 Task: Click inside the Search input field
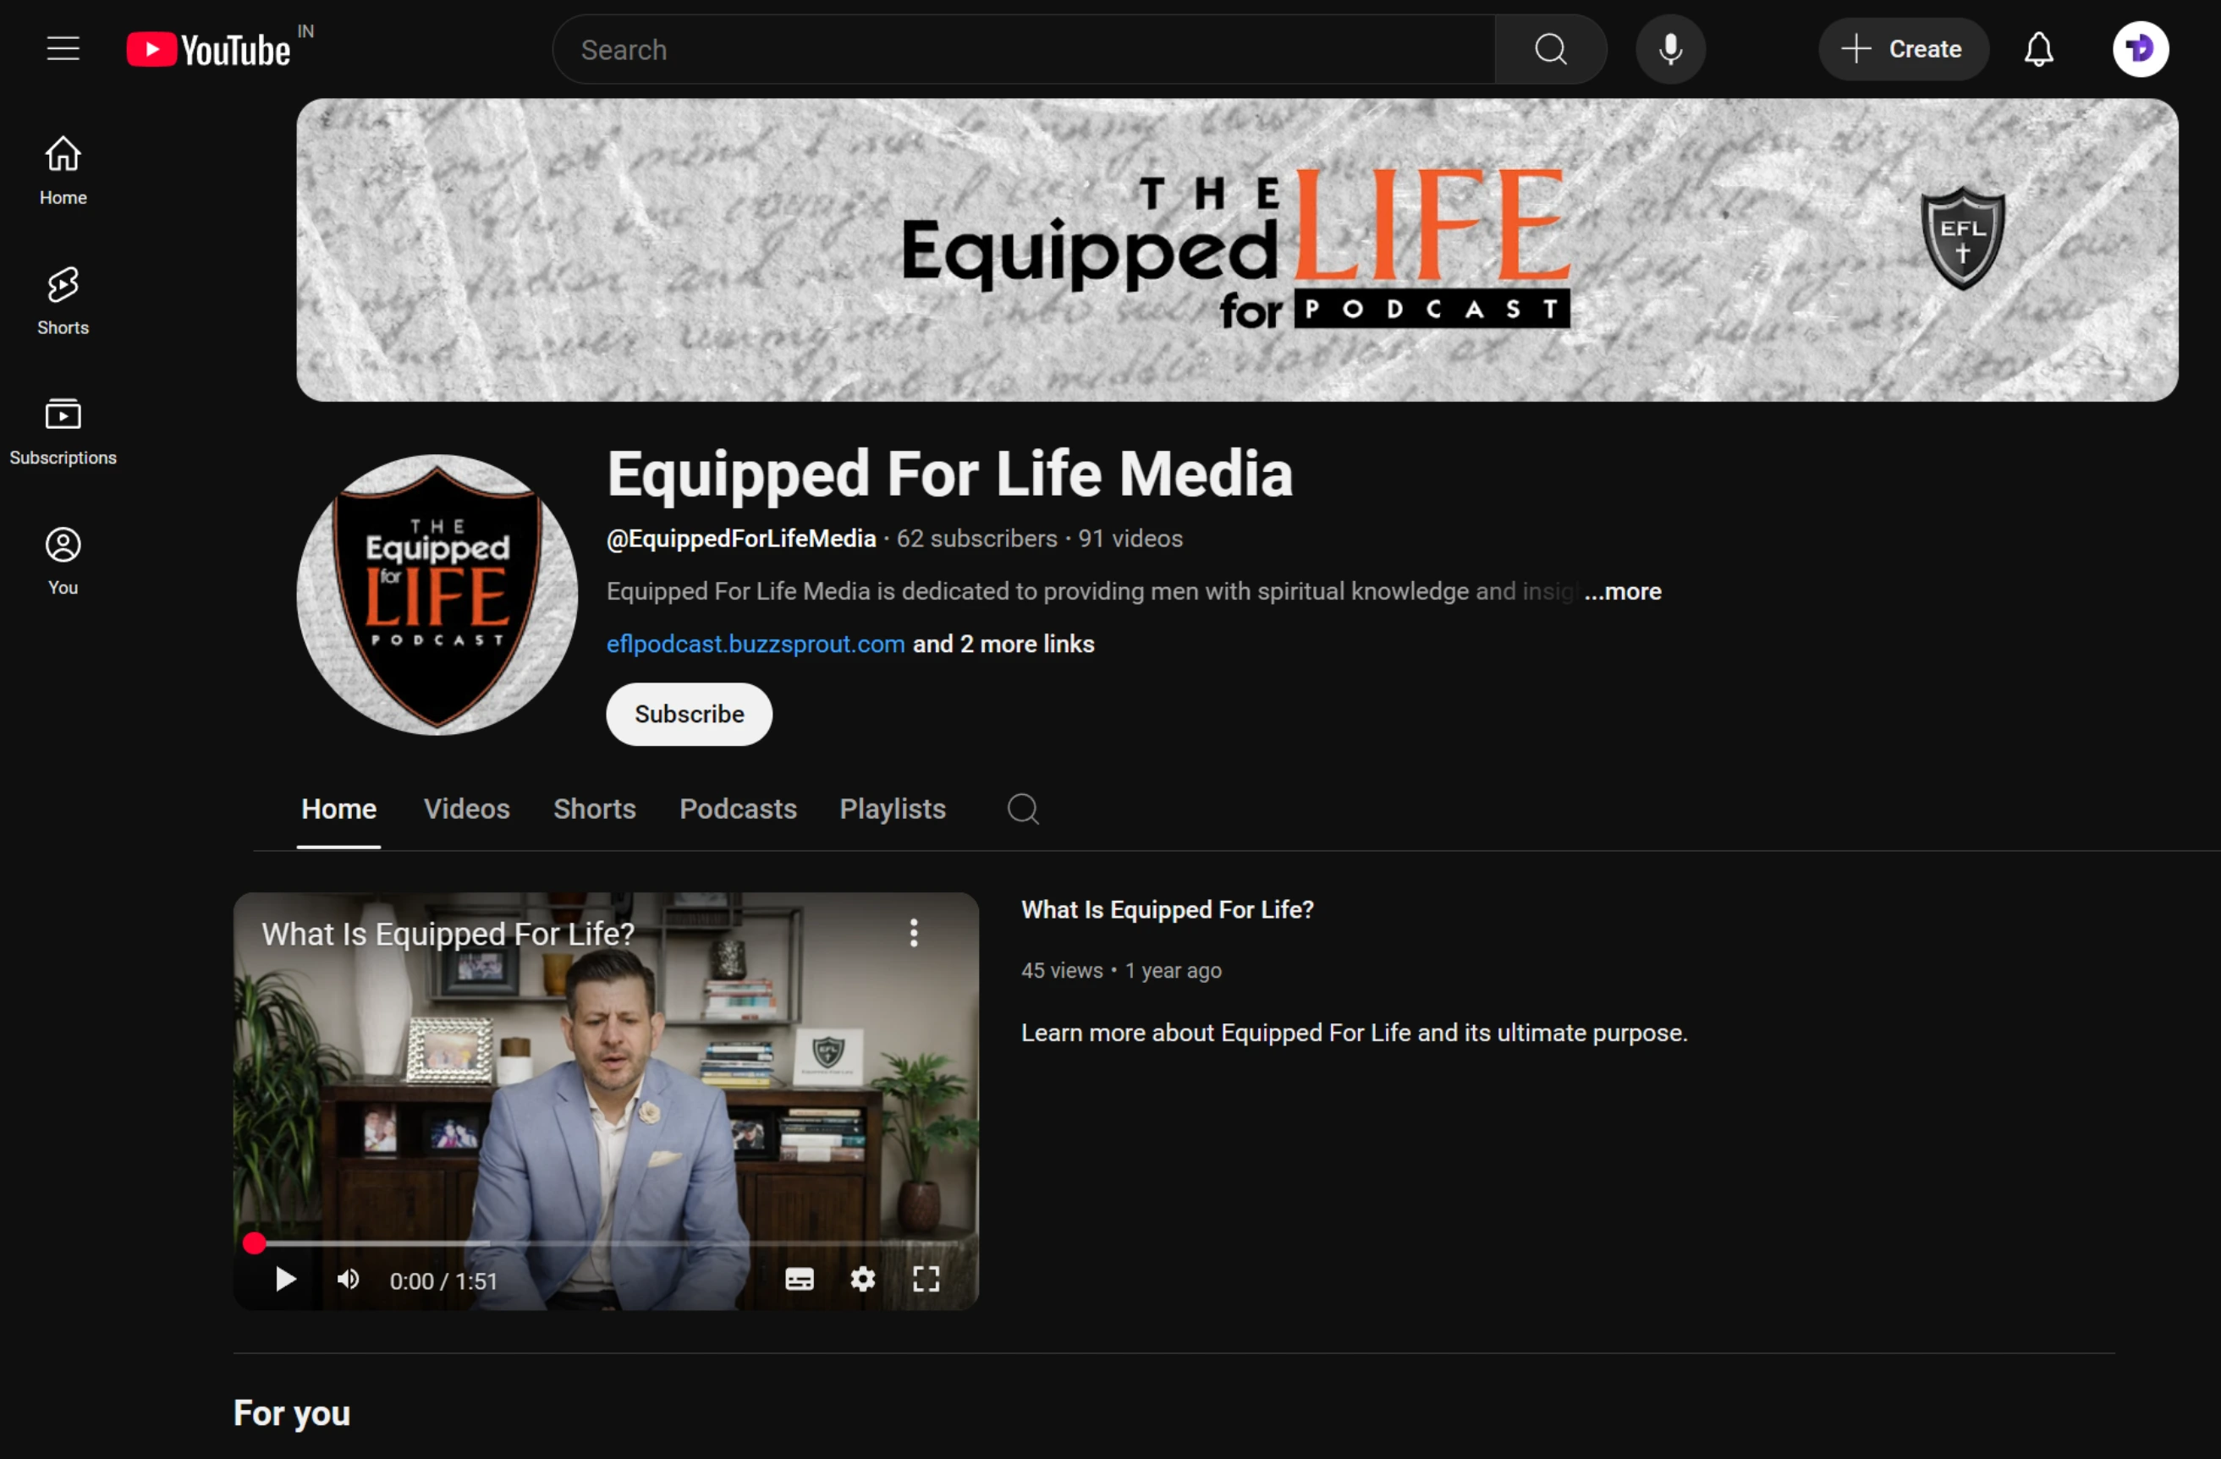click(x=1024, y=49)
